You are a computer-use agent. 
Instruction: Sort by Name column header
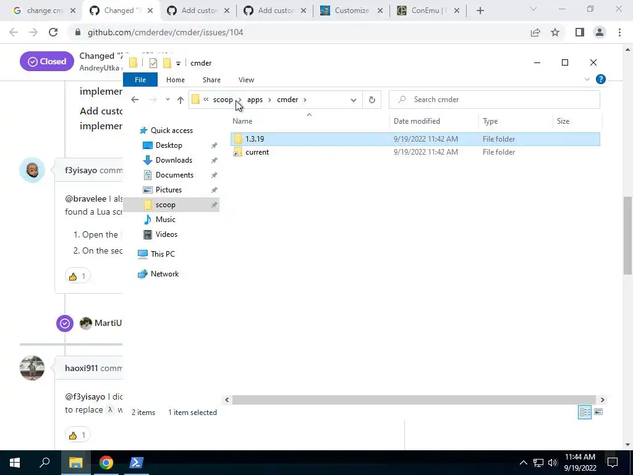(242, 121)
